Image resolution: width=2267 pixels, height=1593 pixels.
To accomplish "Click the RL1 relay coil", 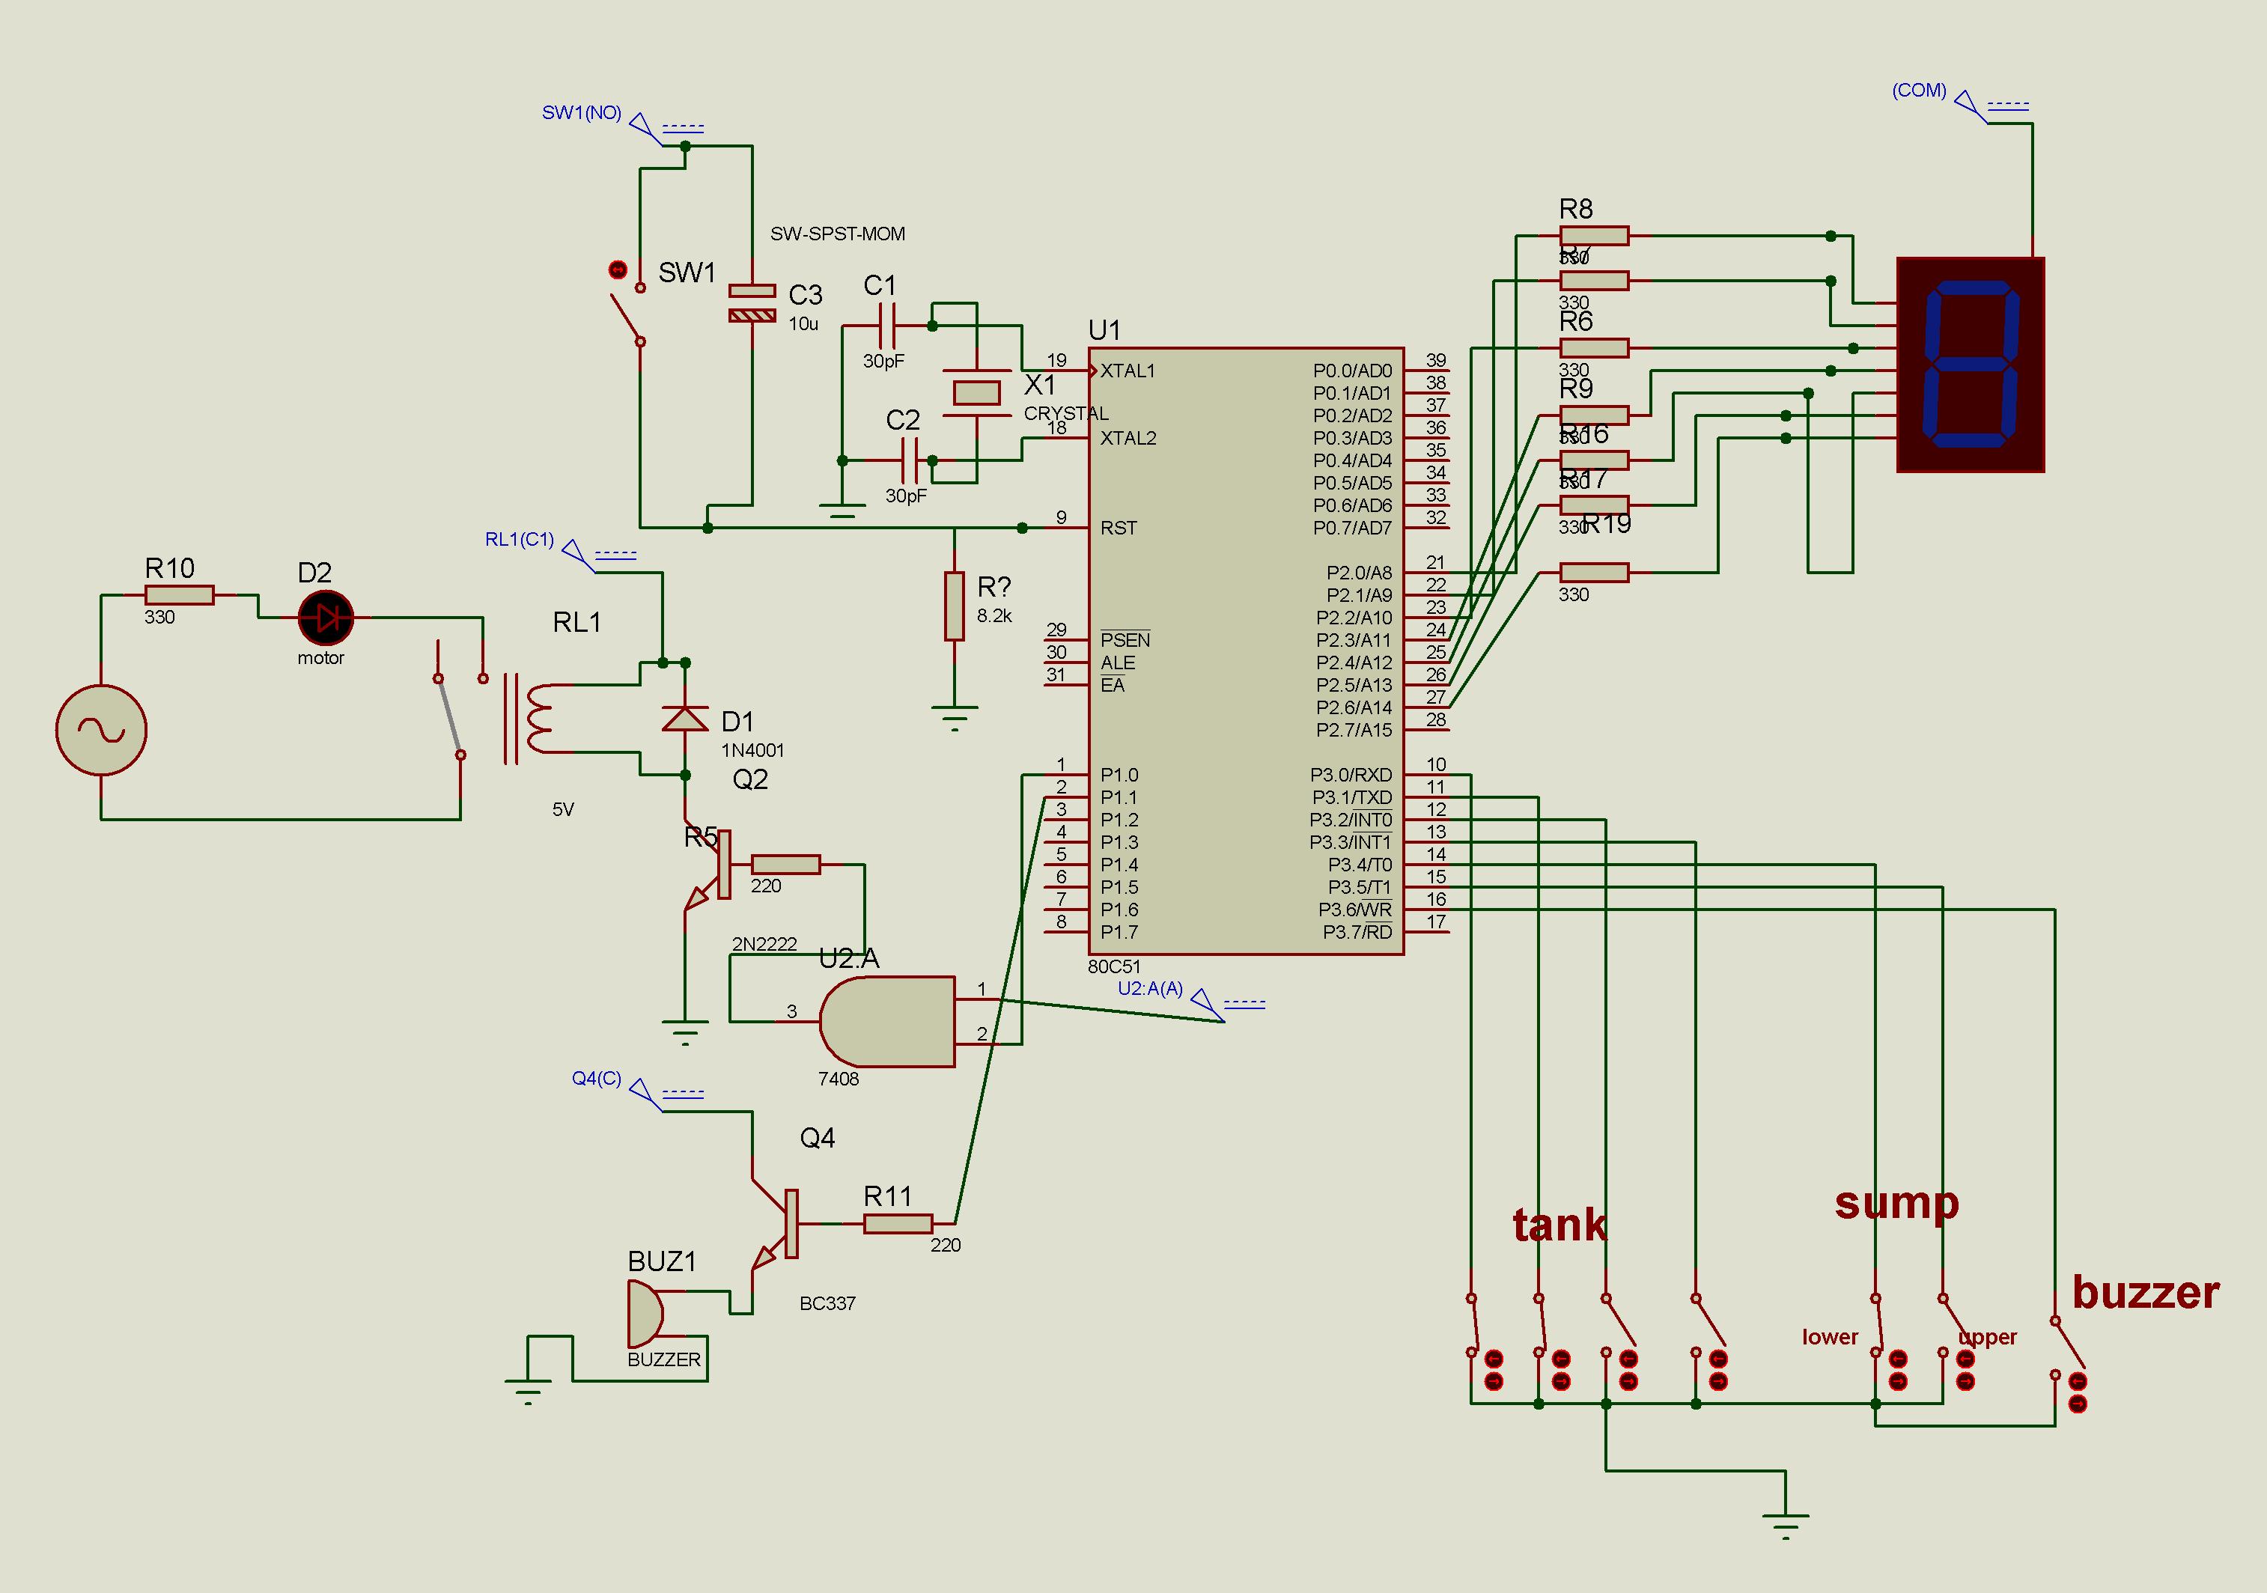I will [x=539, y=719].
